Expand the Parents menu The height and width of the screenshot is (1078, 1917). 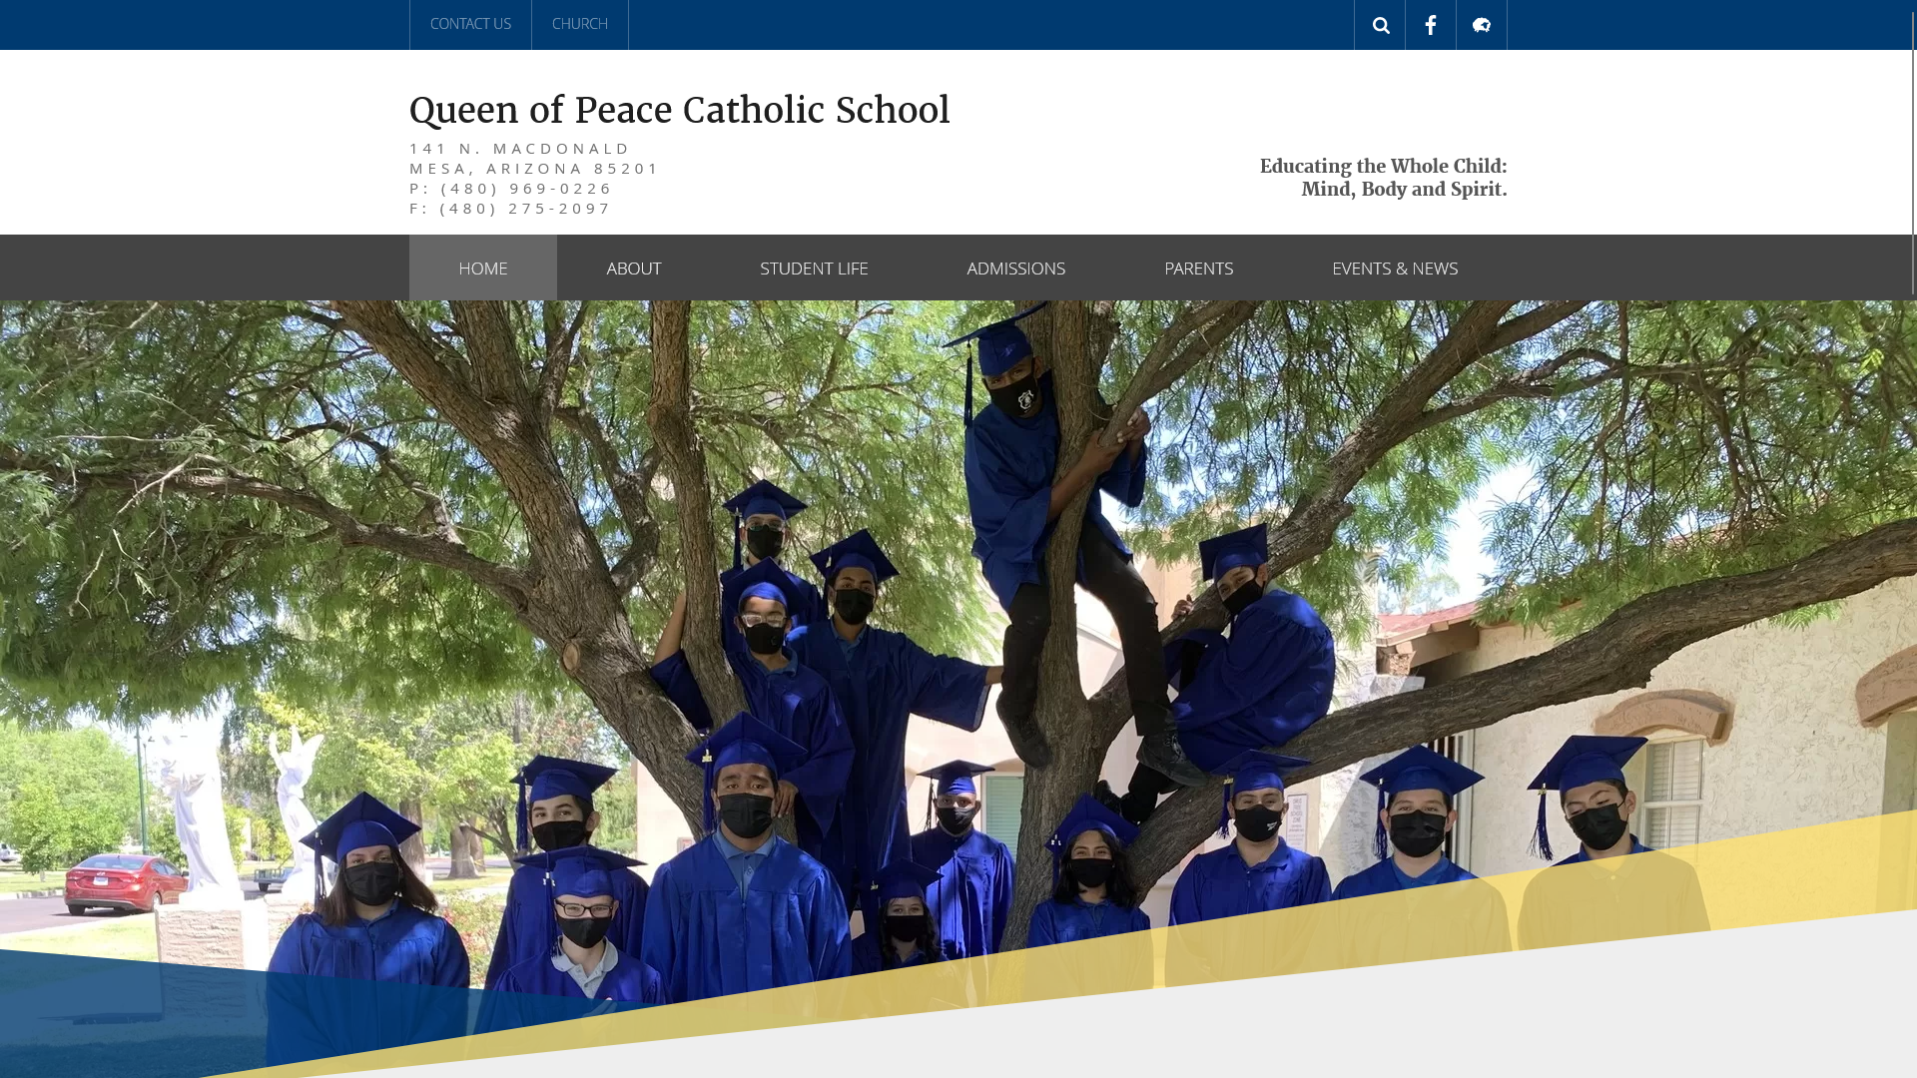[x=1198, y=268]
